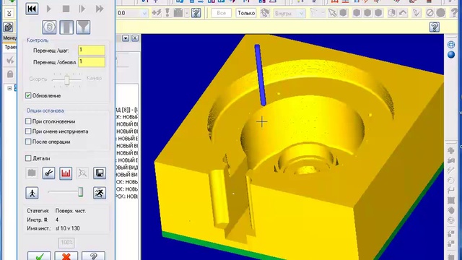Click the lightning plus toolbar icon

(157, 13)
